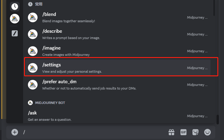Screen dimensions: 224x140
Task: Click the message input field with slash
Action: [94, 132]
